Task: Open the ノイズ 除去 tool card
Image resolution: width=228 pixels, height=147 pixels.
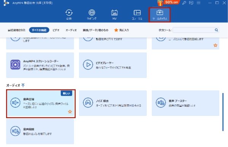Action: point(113,103)
